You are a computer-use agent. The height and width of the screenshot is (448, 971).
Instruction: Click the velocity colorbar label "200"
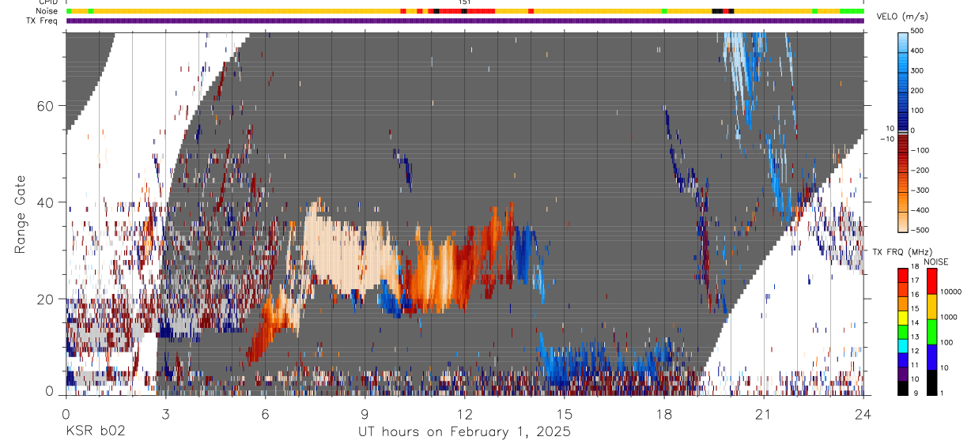coord(918,90)
